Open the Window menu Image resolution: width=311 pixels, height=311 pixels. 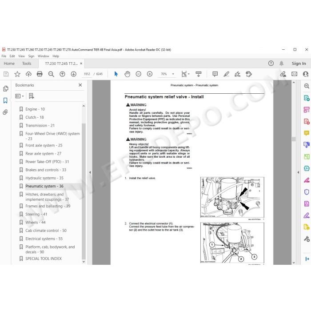tap(43, 56)
